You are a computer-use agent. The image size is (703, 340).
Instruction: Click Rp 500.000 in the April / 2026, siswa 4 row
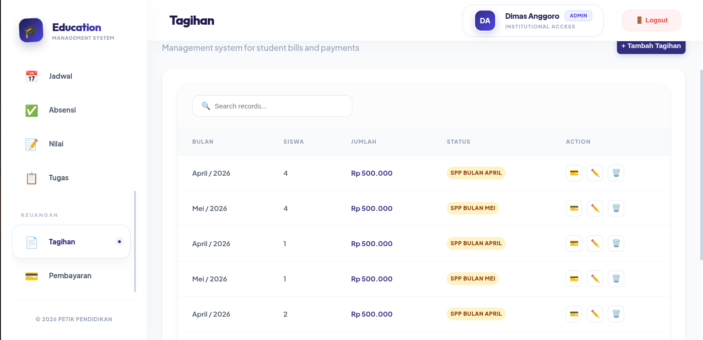click(x=372, y=173)
